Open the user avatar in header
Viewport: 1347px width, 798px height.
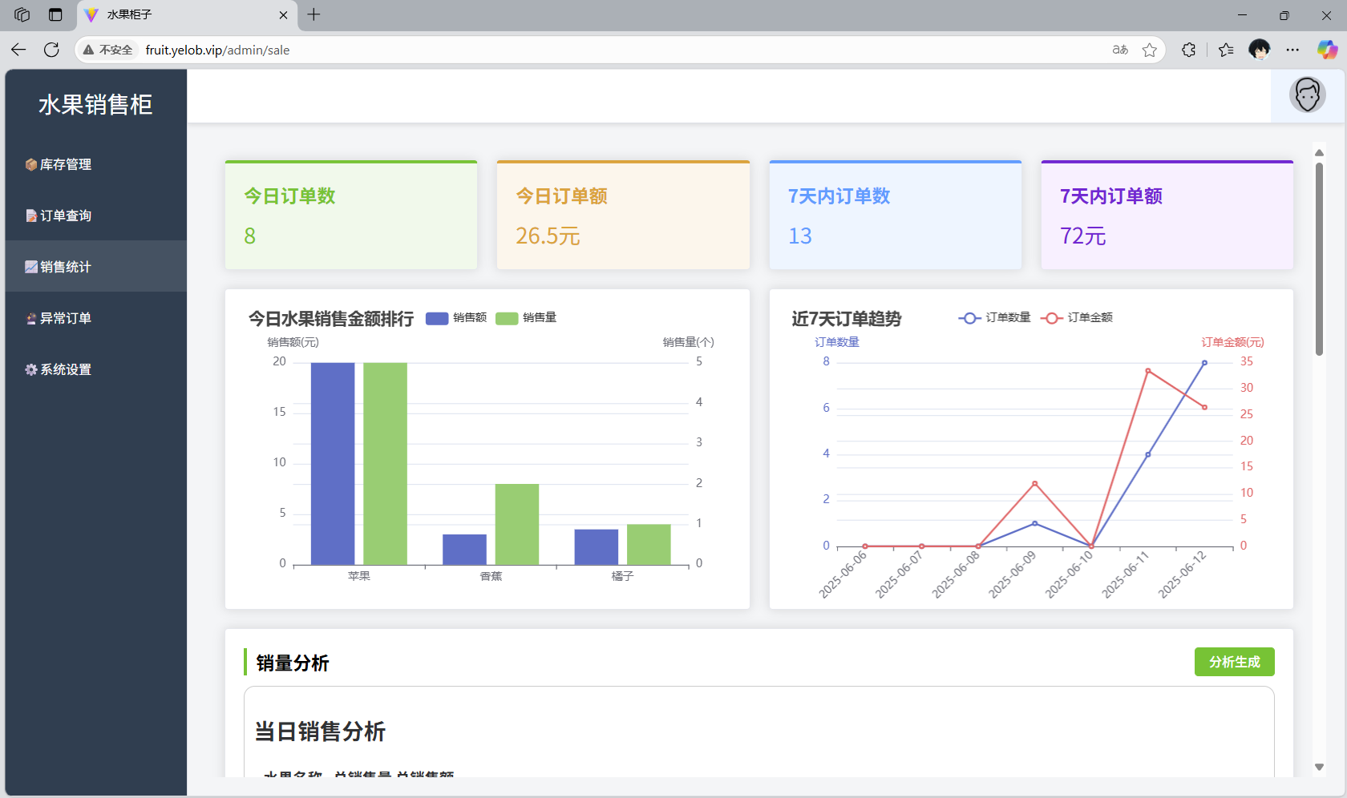(x=1307, y=95)
